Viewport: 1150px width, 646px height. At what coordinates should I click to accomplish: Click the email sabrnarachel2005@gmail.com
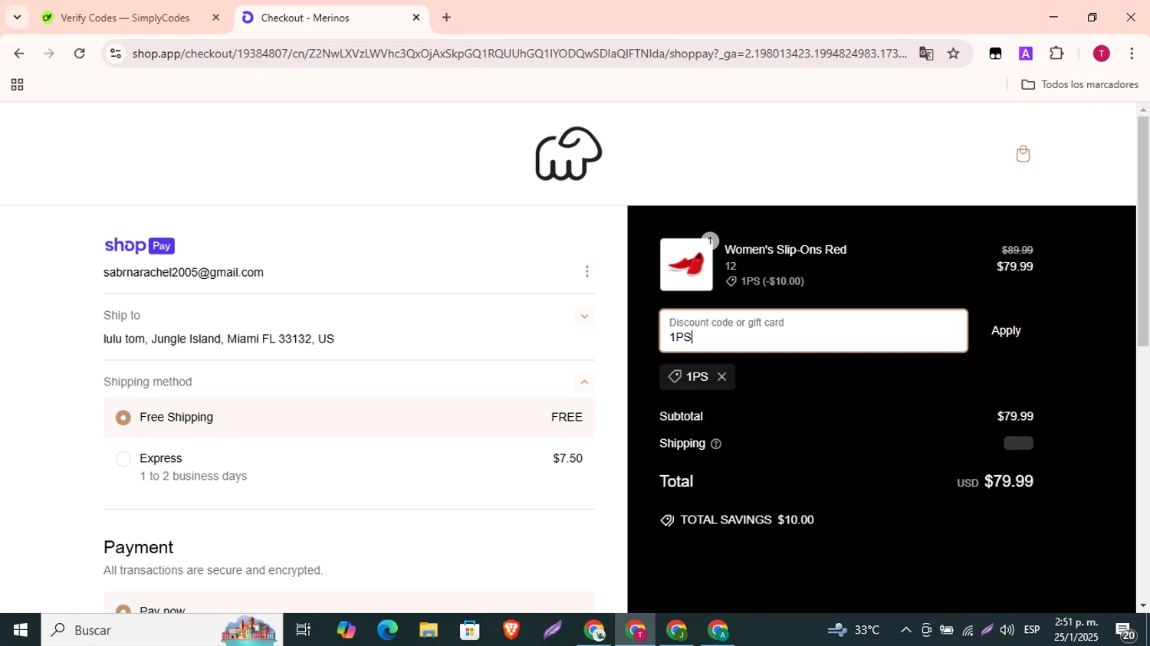pyautogui.click(x=183, y=273)
